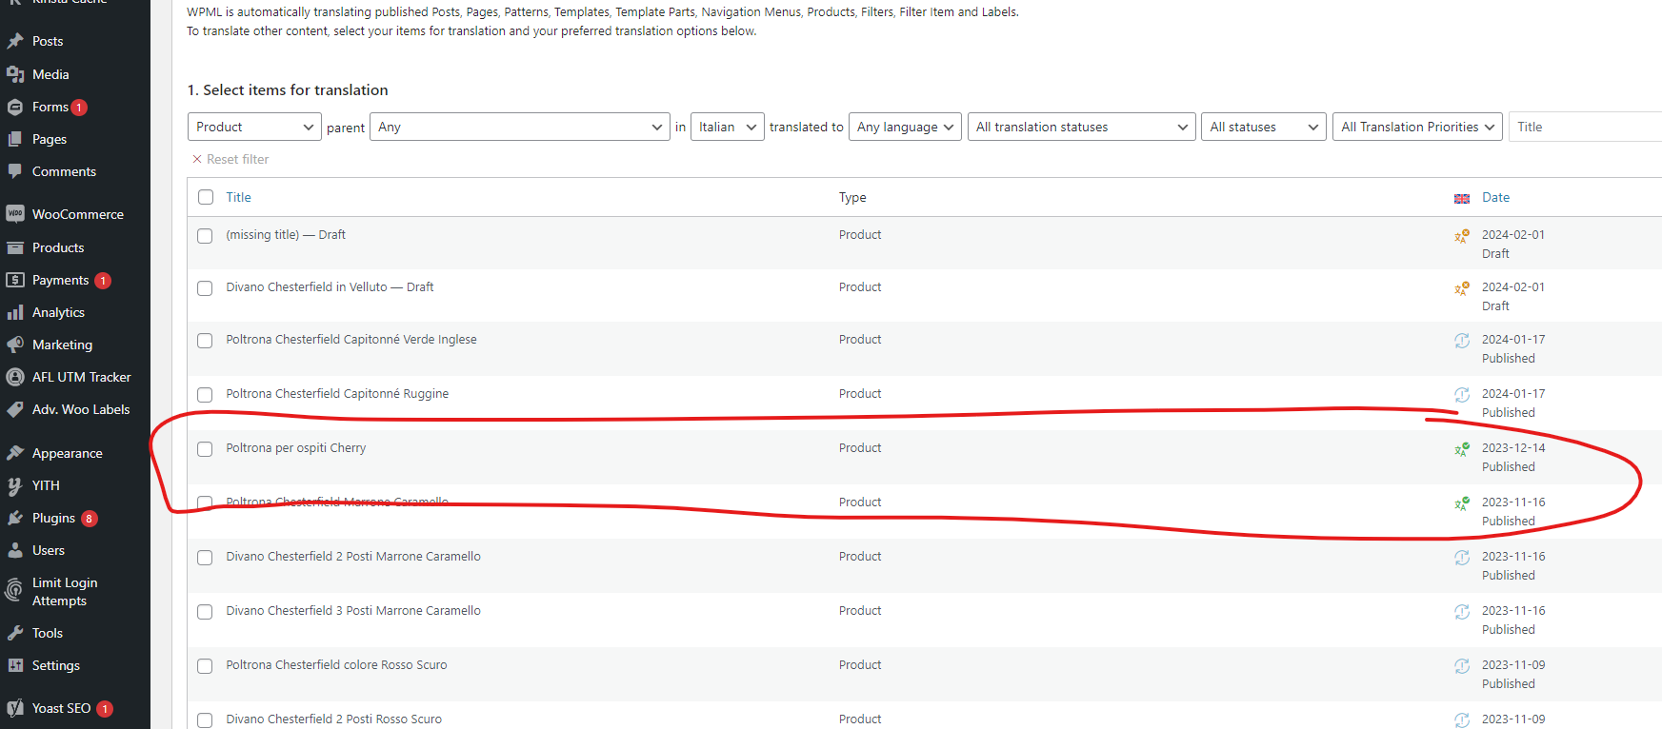This screenshot has width=1662, height=729.
Task: Click the Reset filter link
Action: click(230, 159)
